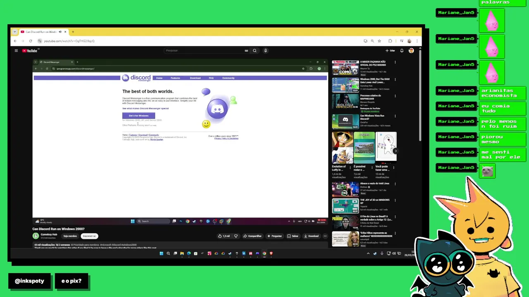Open options menu for Windows Vista Discord video
Viewport: 529px width, 297px height.
[x=395, y=116]
